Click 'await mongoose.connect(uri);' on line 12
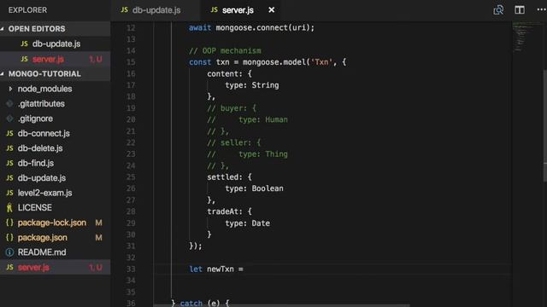This screenshot has height=307, width=547. pyautogui.click(x=251, y=27)
